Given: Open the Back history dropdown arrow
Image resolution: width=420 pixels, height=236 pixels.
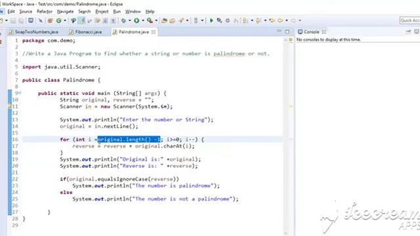Looking at the screenshot, I should pyautogui.click(x=287, y=20).
